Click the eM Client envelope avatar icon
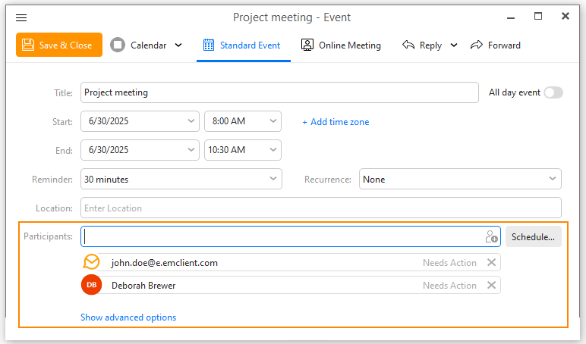This screenshot has width=586, height=344. (92, 262)
